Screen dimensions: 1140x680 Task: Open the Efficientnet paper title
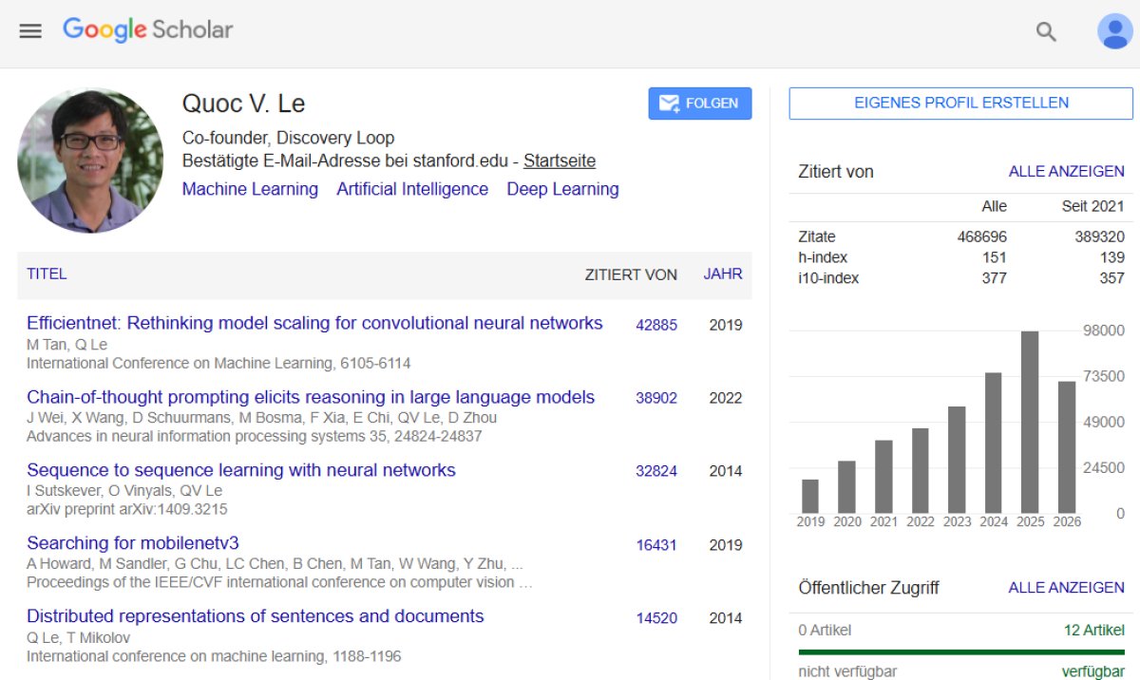click(x=314, y=323)
